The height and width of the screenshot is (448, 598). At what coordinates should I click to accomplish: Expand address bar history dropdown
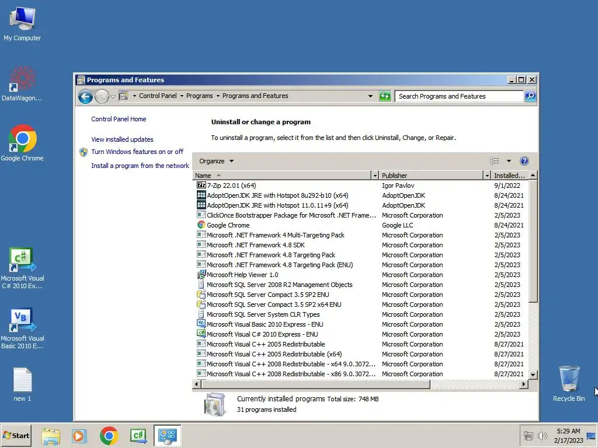370,96
